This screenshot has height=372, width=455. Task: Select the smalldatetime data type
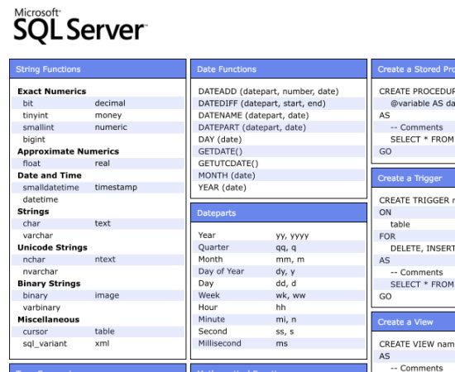click(x=50, y=188)
